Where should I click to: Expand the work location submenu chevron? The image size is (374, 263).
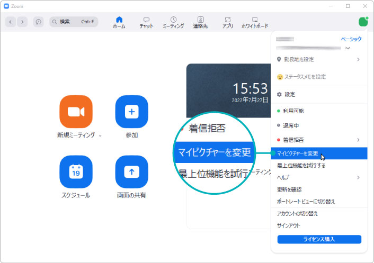pos(358,59)
